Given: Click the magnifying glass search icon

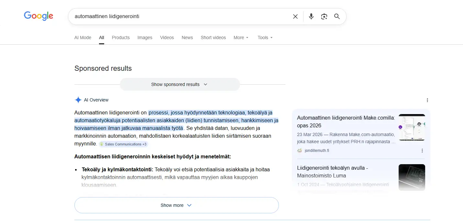Looking at the screenshot, I should tap(337, 16).
